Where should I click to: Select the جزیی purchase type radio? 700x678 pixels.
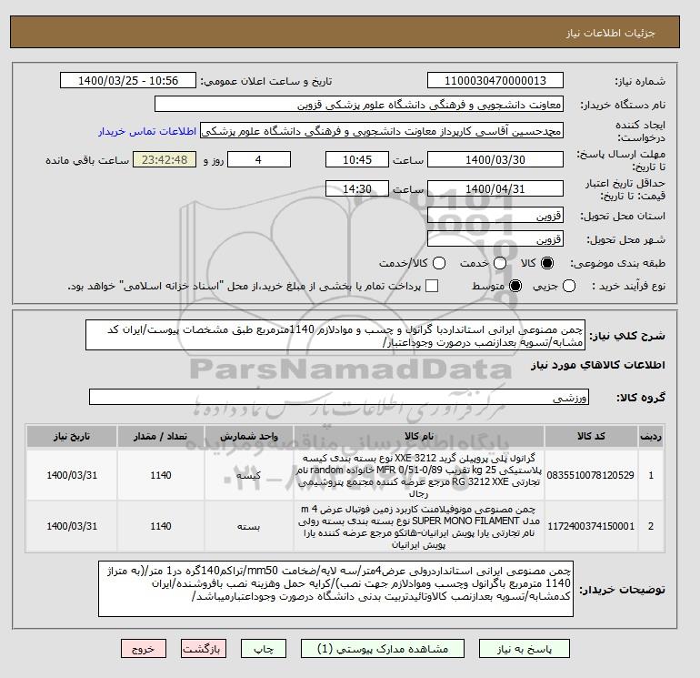pos(569,286)
